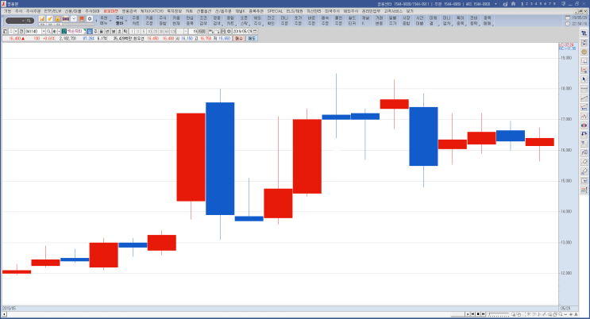
Task: Click the speaker icon beside stock code
Action: [x=54, y=31]
